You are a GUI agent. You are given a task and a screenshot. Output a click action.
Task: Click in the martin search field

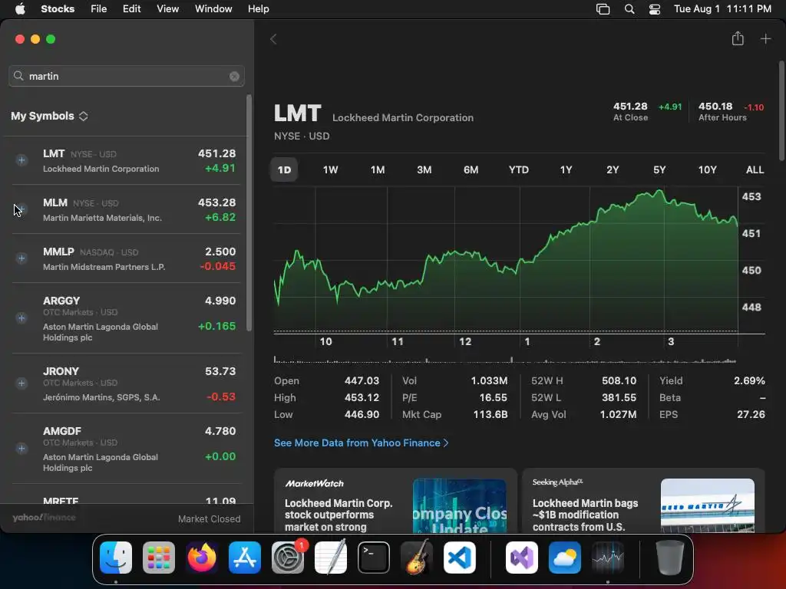(127, 76)
